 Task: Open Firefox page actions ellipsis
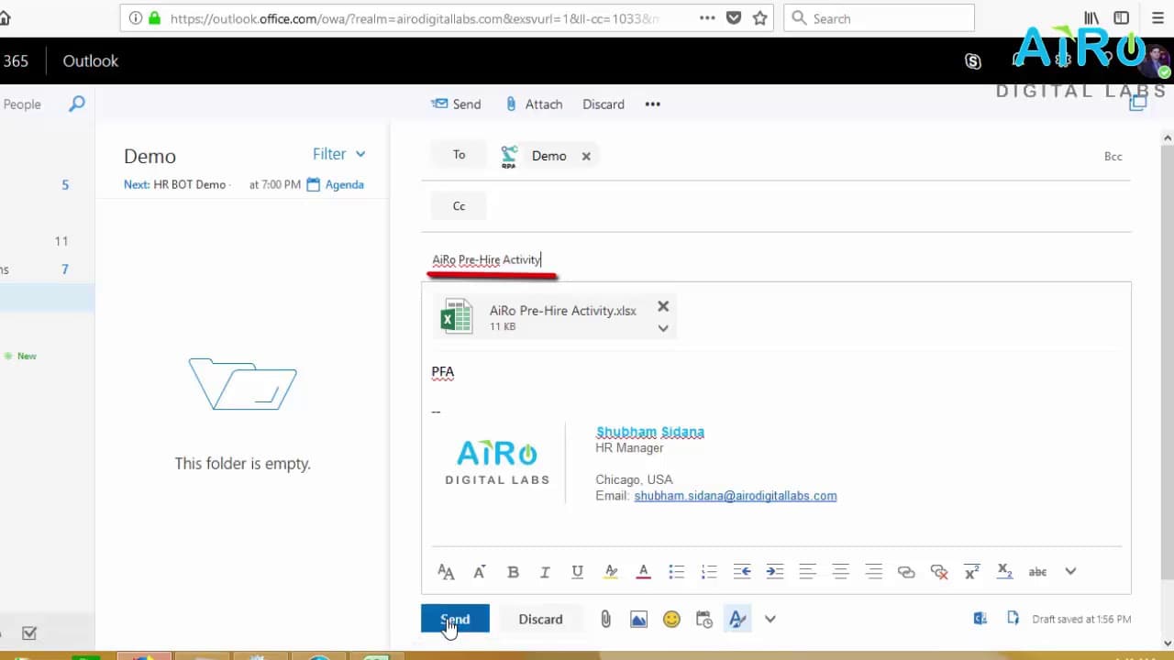[707, 18]
